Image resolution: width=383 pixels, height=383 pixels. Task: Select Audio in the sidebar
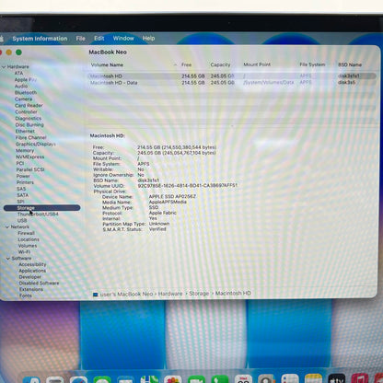[x=21, y=86]
